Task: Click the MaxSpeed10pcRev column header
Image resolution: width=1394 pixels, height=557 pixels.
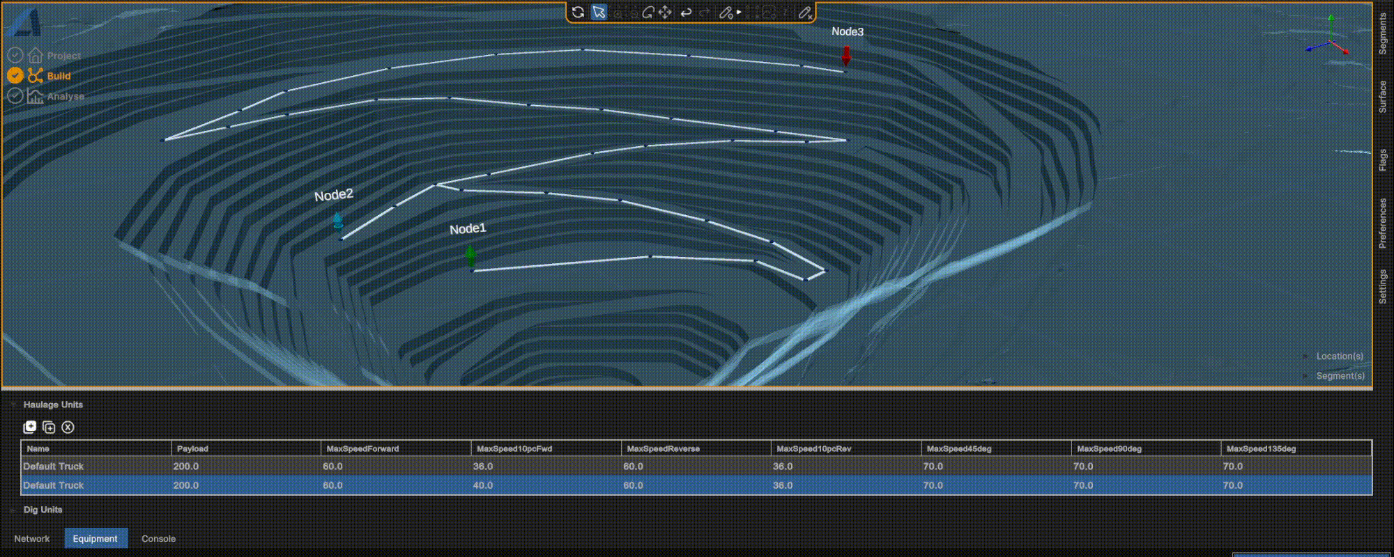Action: point(846,448)
